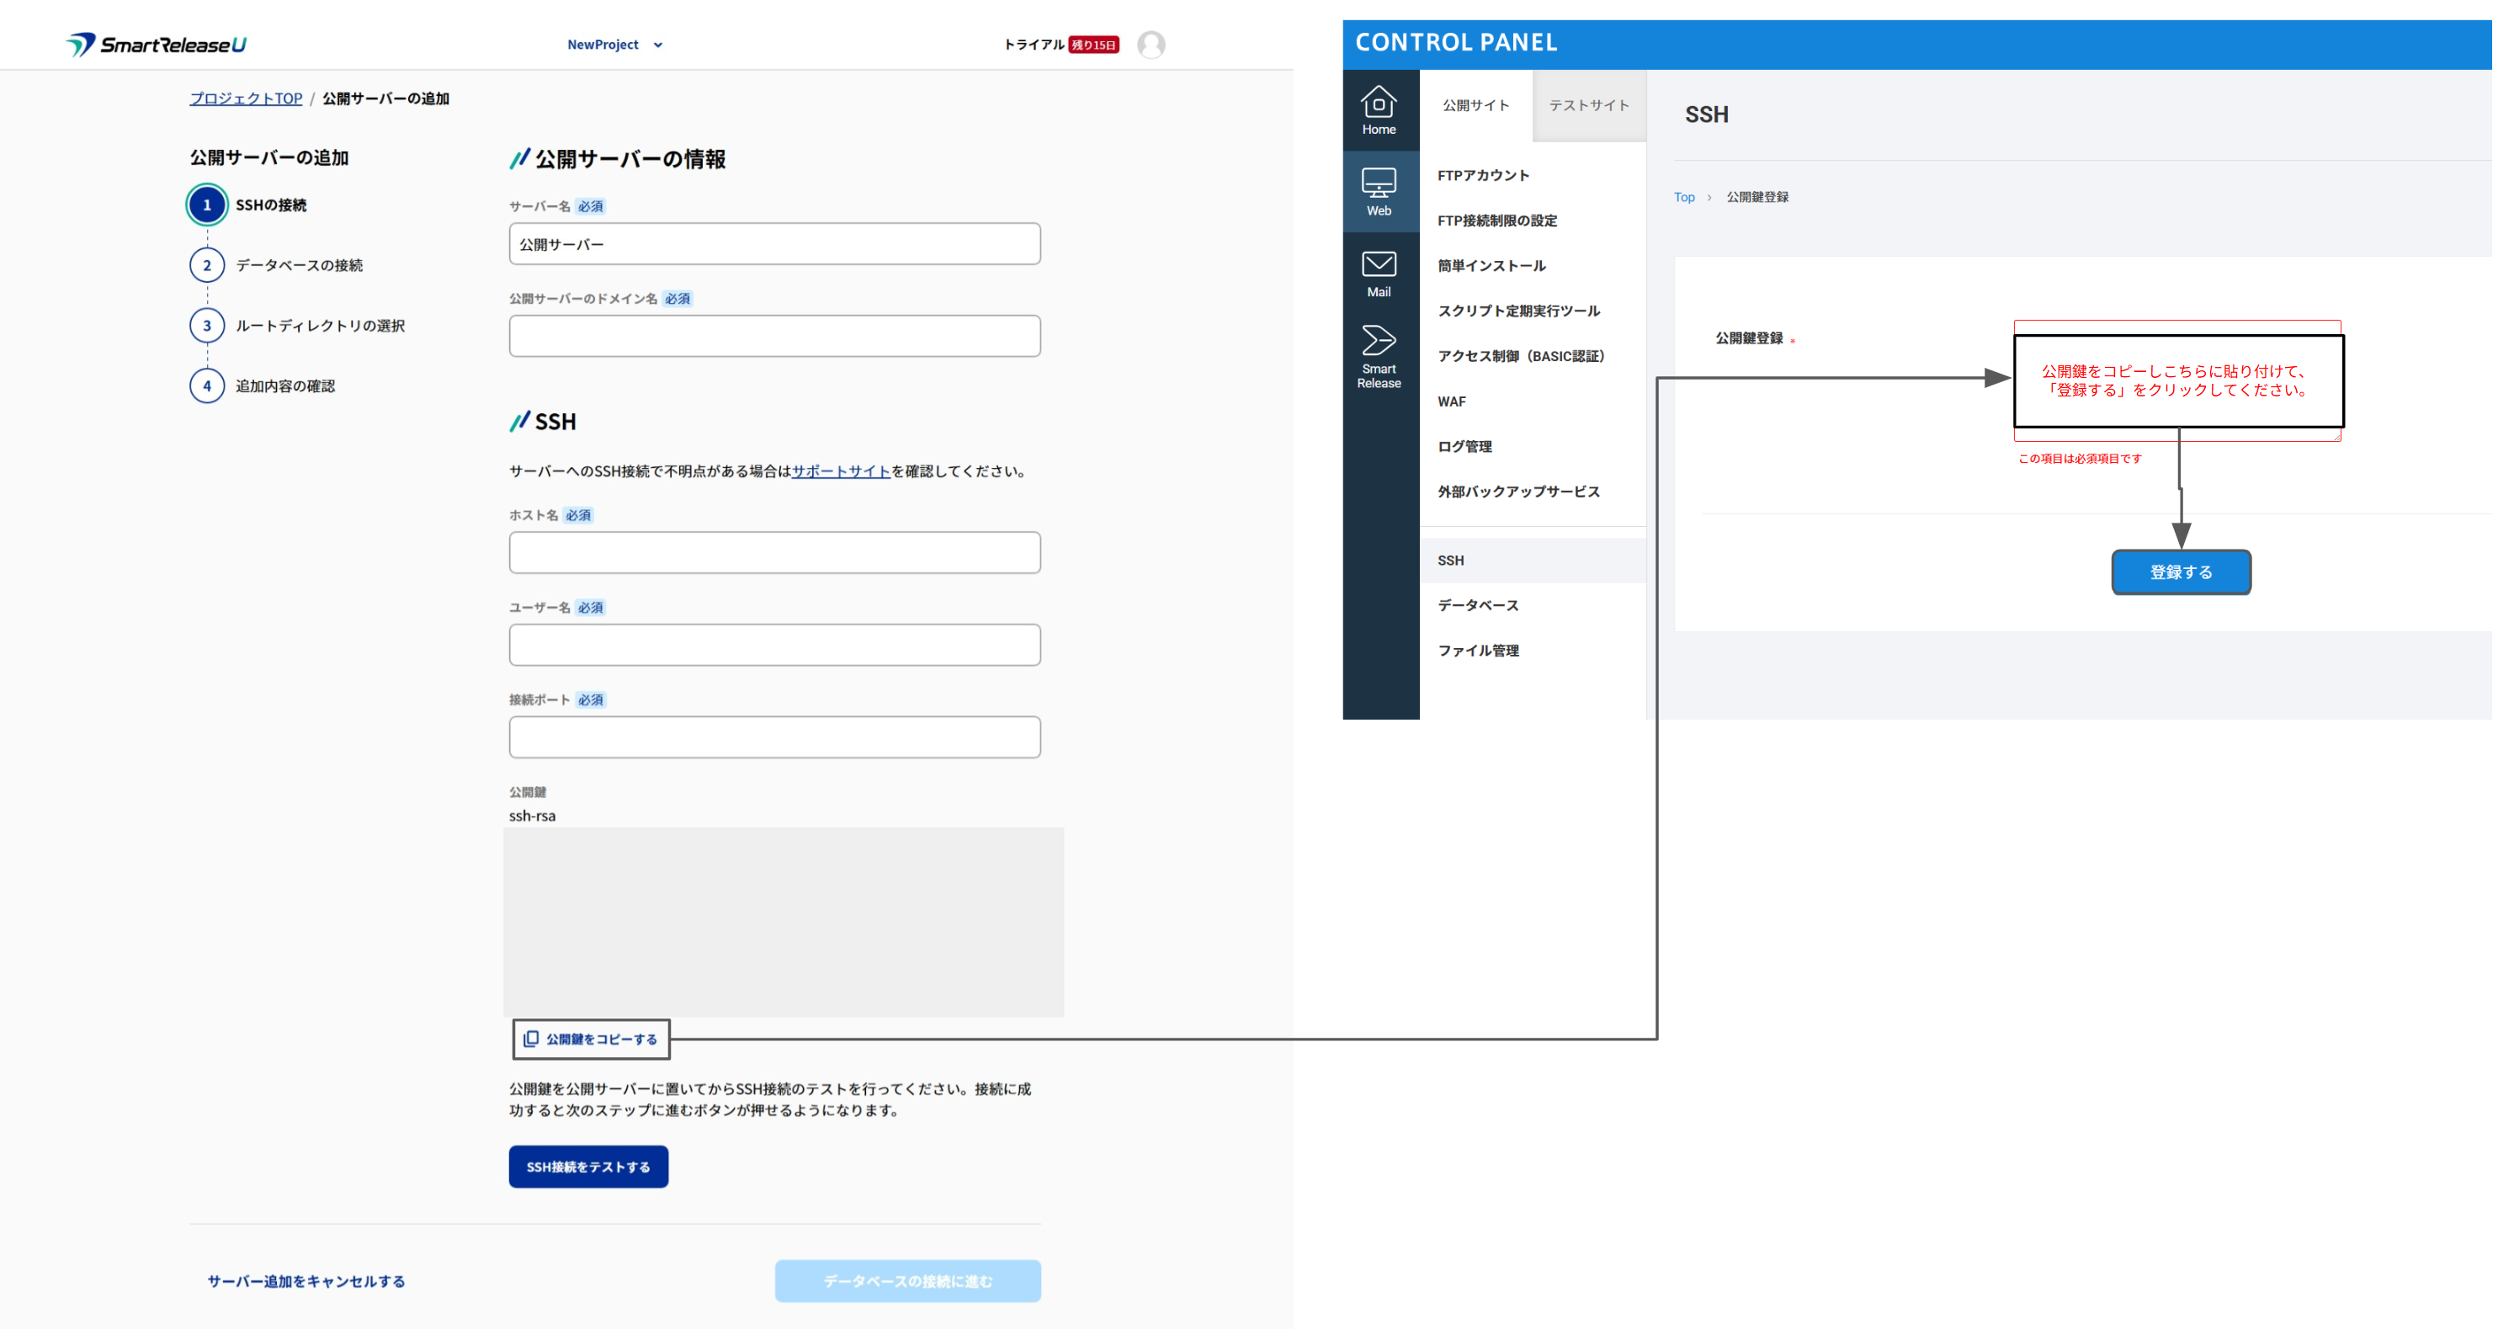Screen dimensions: 2498x1329
Task: Open FTPアカウント menu item
Action: pyautogui.click(x=1483, y=176)
